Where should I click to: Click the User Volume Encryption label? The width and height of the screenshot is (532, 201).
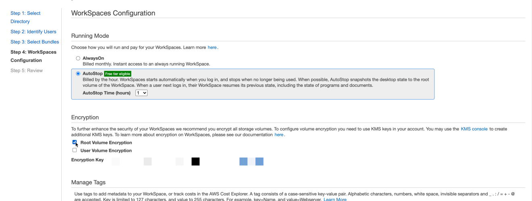[106, 151]
